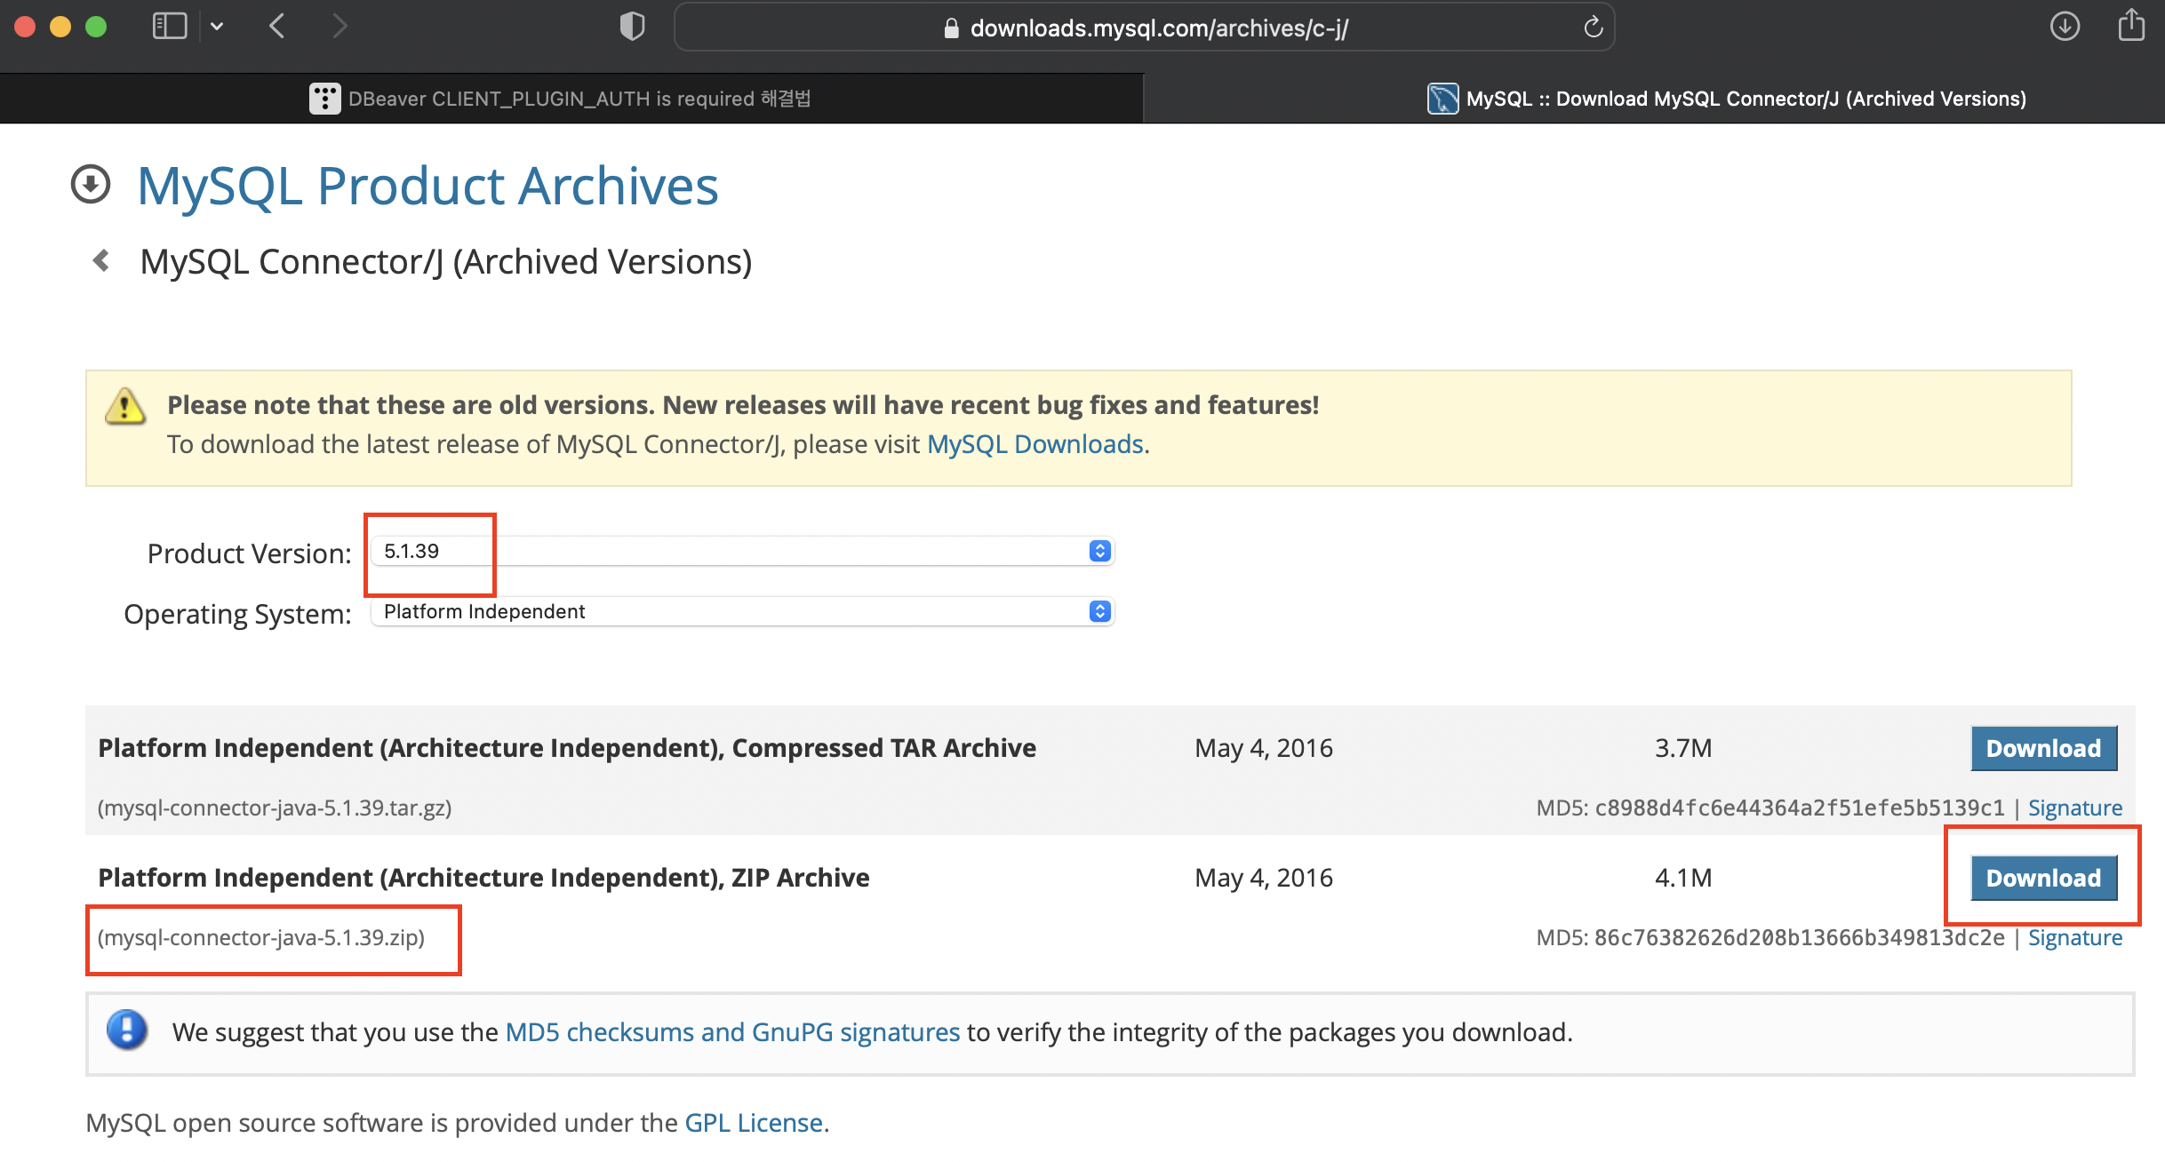Download the ZIP Archive file
The width and height of the screenshot is (2165, 1162).
pos(2043,879)
